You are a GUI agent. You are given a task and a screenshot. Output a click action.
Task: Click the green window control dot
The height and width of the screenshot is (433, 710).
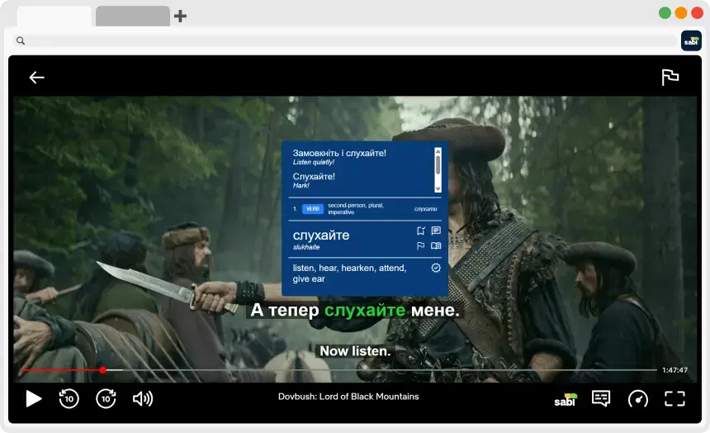pyautogui.click(x=665, y=12)
